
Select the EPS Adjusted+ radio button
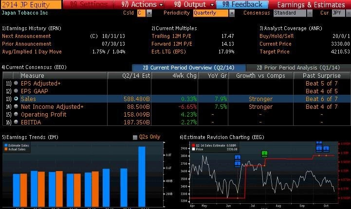[x=16, y=83]
